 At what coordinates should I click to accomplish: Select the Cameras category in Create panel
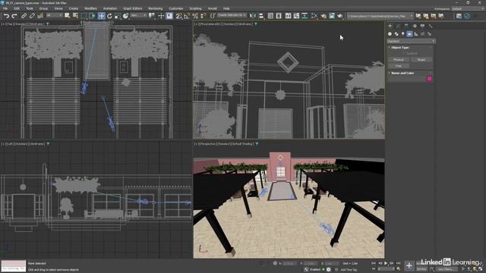tap(409, 33)
